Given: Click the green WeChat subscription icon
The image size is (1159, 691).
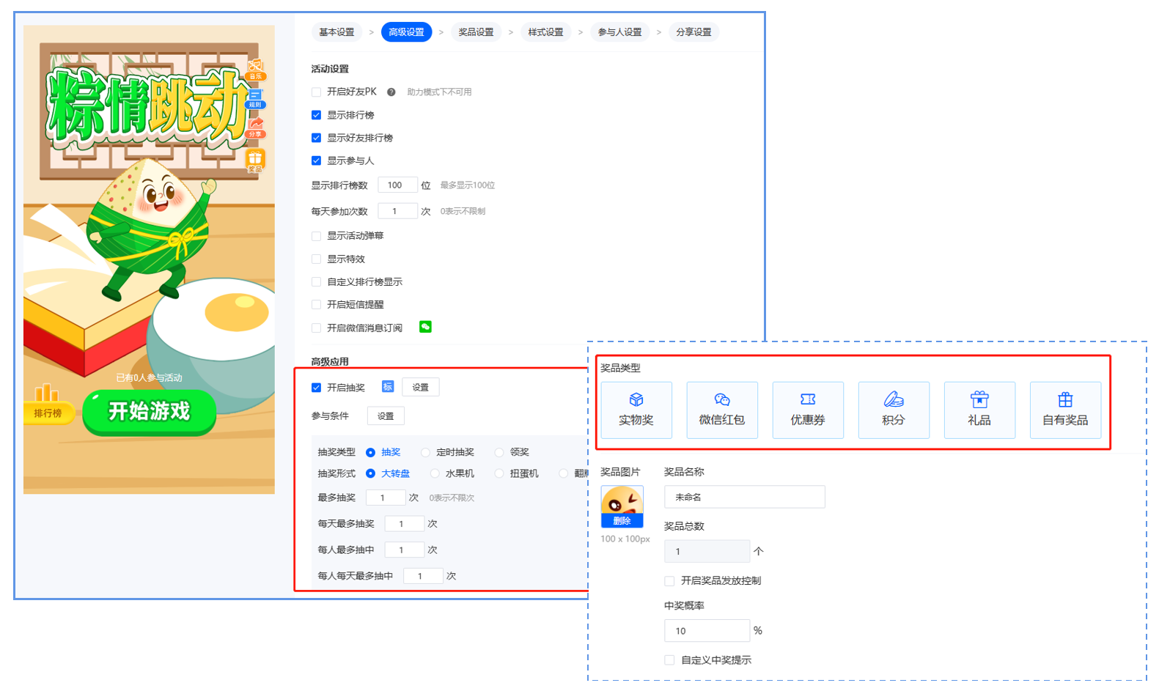Looking at the screenshot, I should pos(425,327).
